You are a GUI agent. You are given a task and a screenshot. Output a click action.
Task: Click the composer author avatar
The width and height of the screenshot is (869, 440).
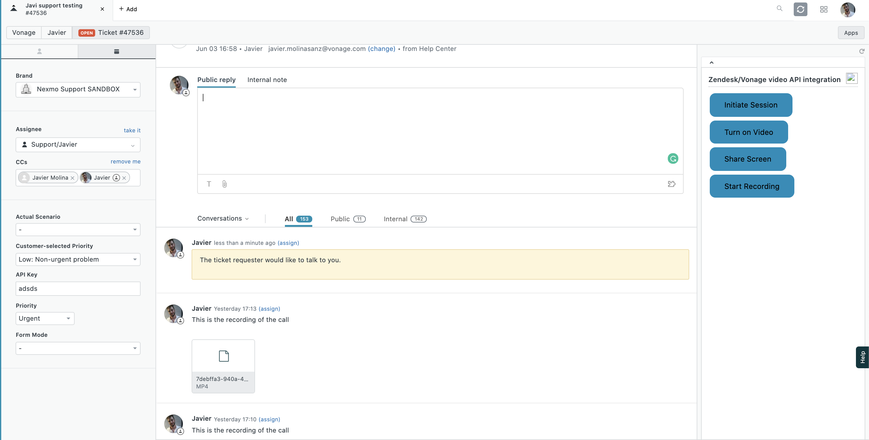[179, 85]
